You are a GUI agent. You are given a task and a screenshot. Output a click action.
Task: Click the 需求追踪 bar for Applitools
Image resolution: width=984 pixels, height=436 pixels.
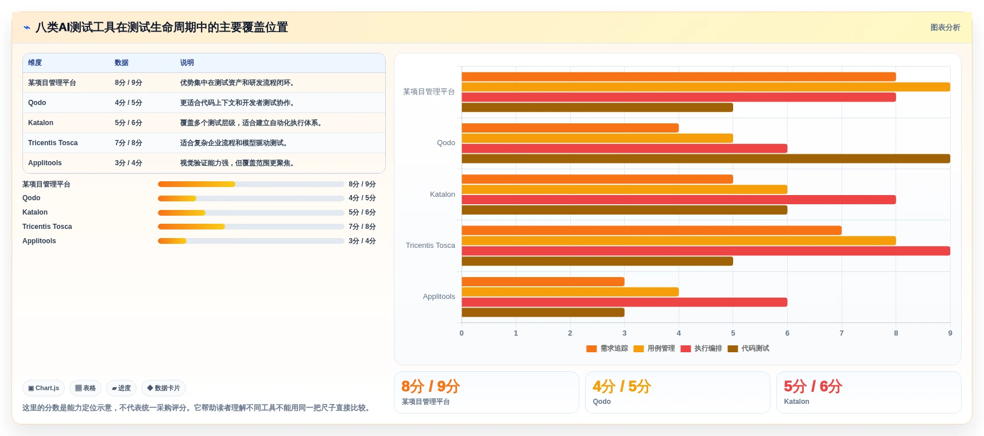point(543,282)
